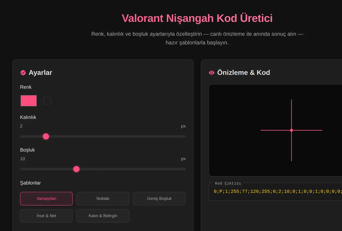Click the Şablonlar label

(x=30, y=183)
